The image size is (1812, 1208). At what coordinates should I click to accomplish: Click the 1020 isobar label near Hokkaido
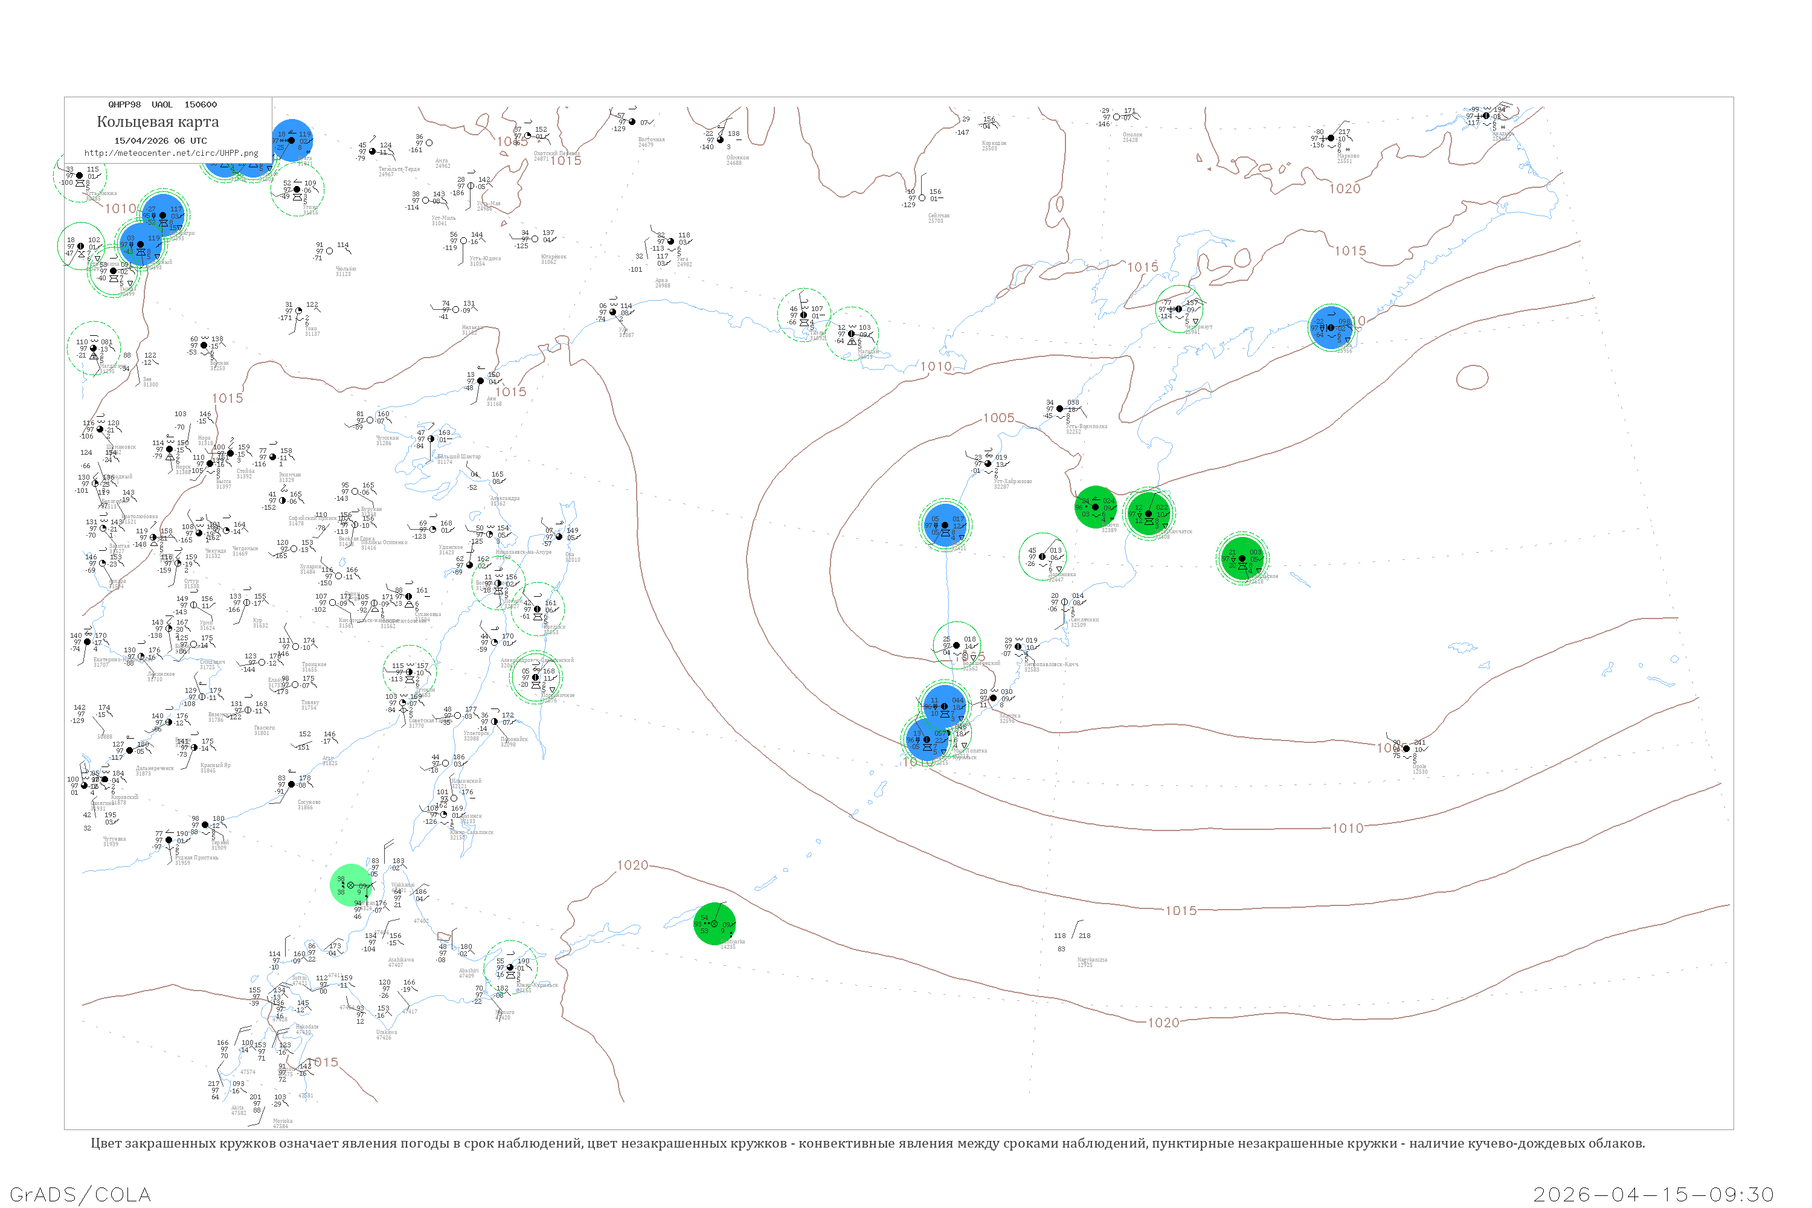(x=632, y=865)
